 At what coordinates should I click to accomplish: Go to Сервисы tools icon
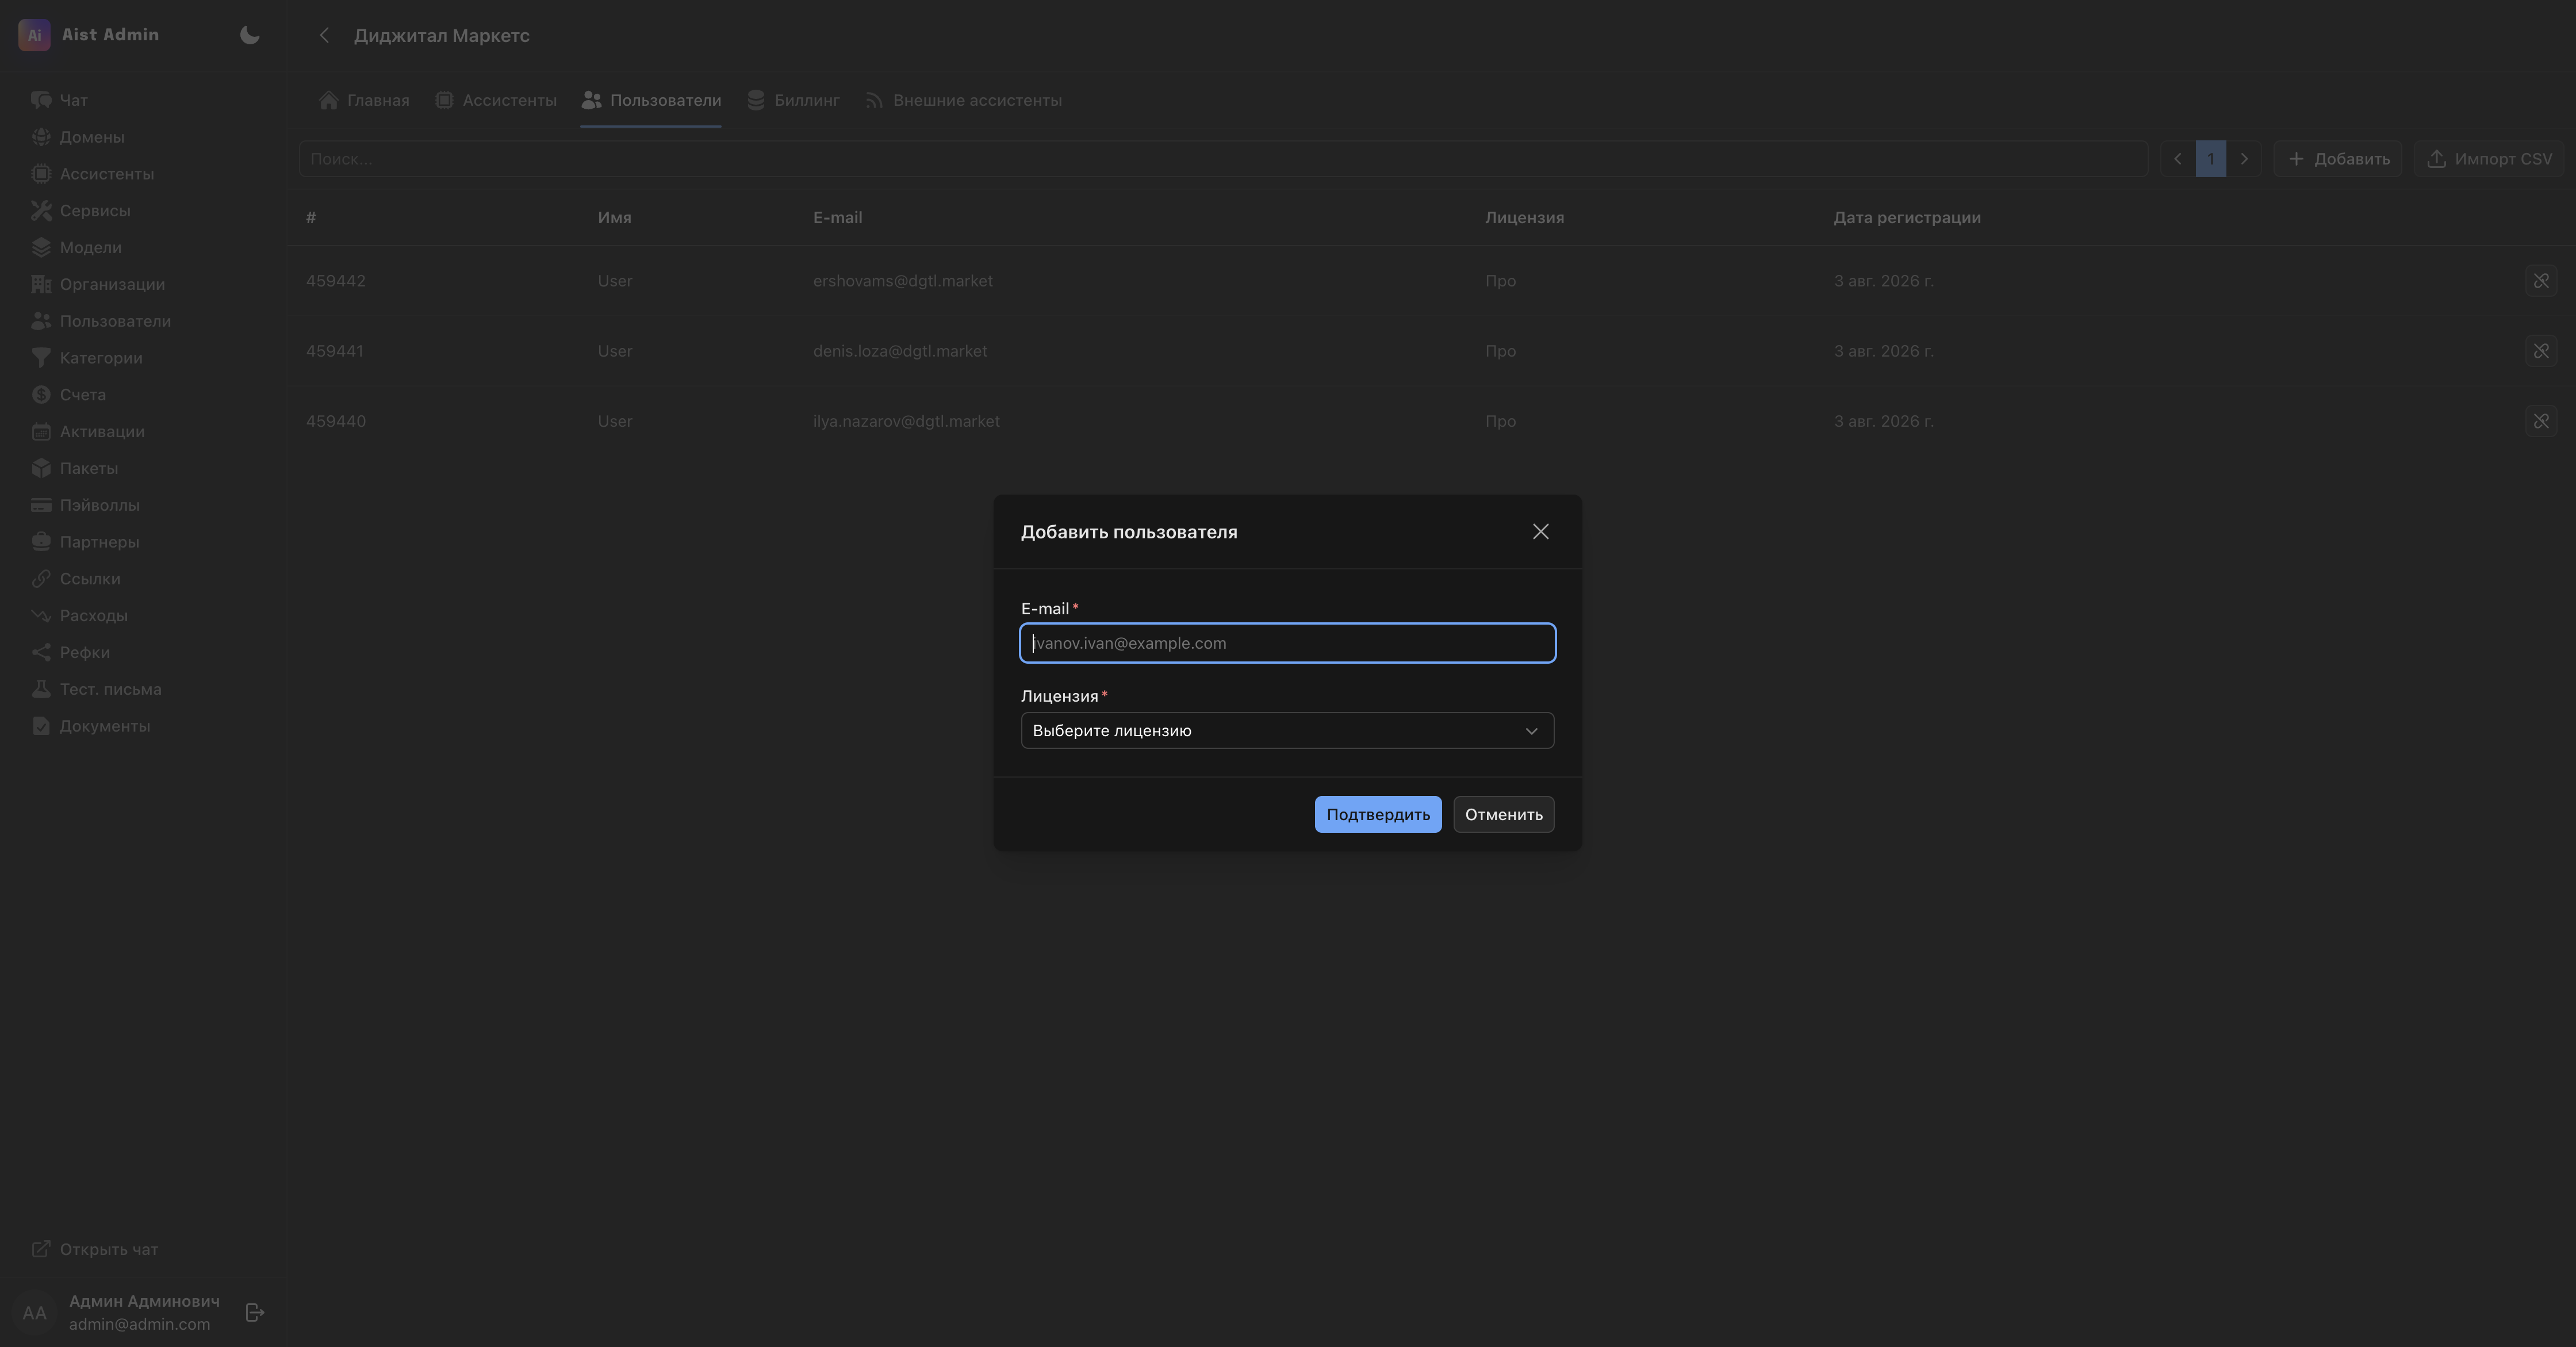pyautogui.click(x=41, y=211)
